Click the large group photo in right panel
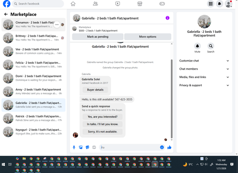 tap(204, 21)
